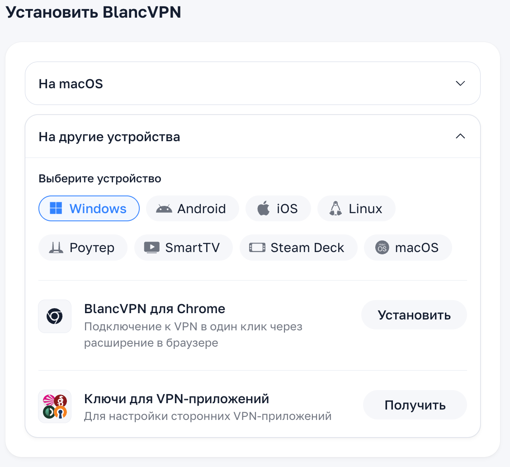Click the "На macOS" header text
510x467 pixels.
coord(71,84)
